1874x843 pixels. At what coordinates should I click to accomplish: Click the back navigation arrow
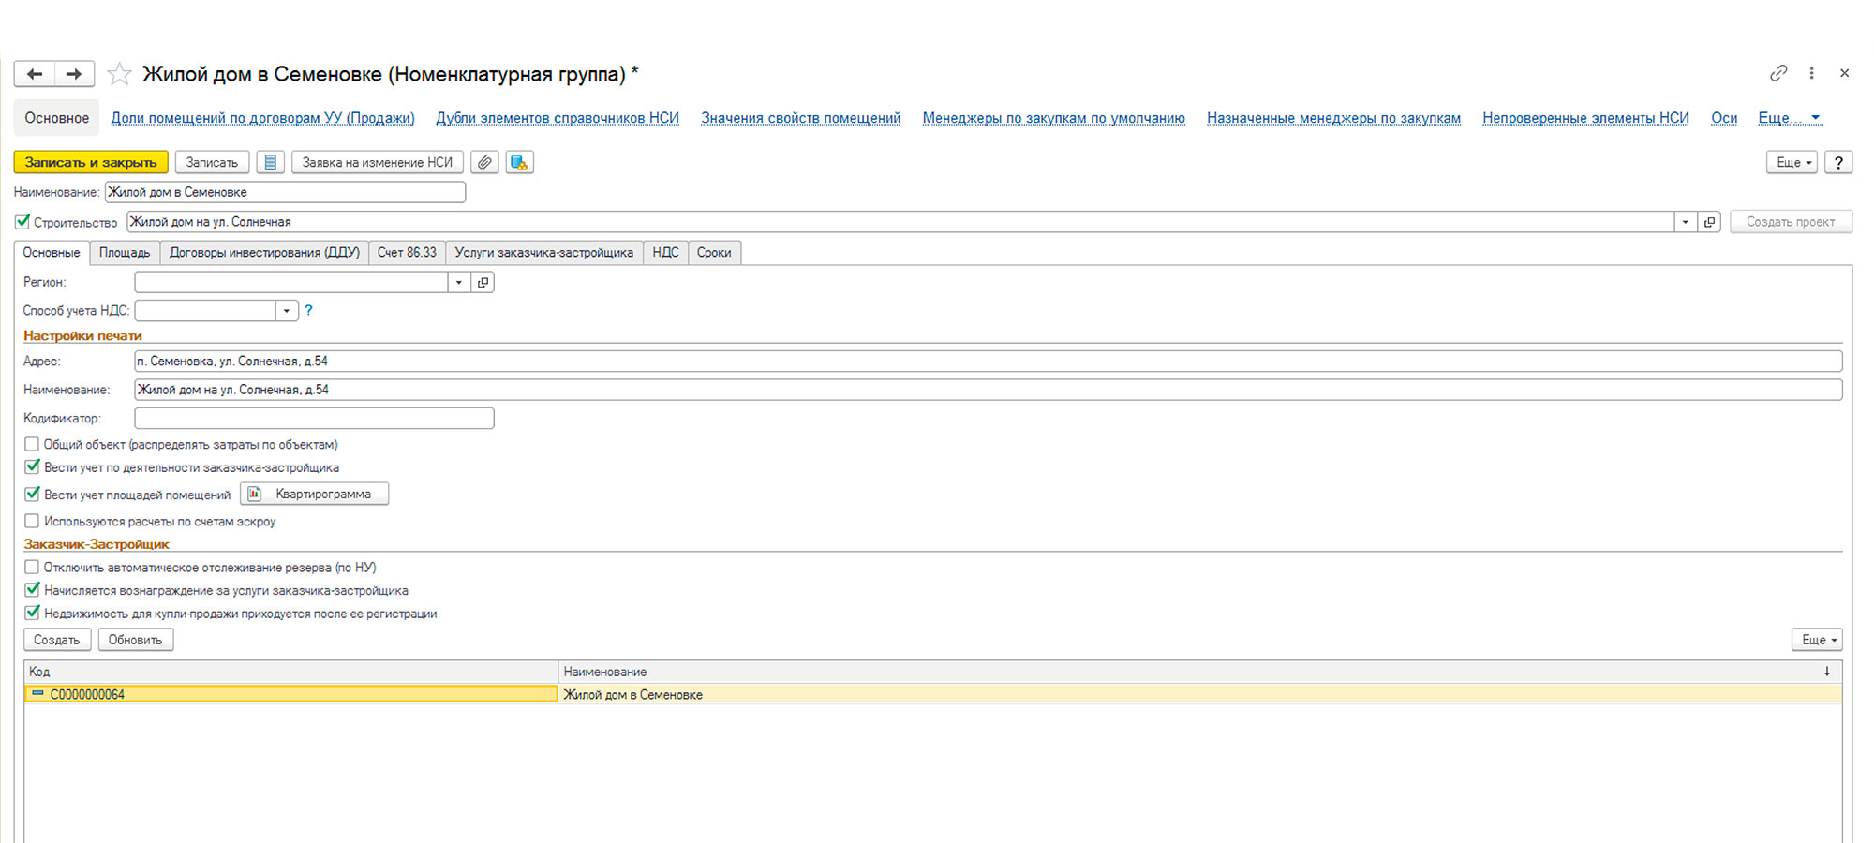pos(35,74)
